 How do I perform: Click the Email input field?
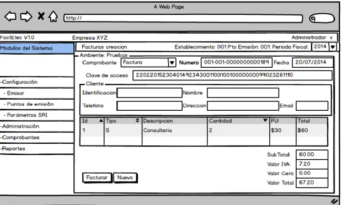pos(312,106)
